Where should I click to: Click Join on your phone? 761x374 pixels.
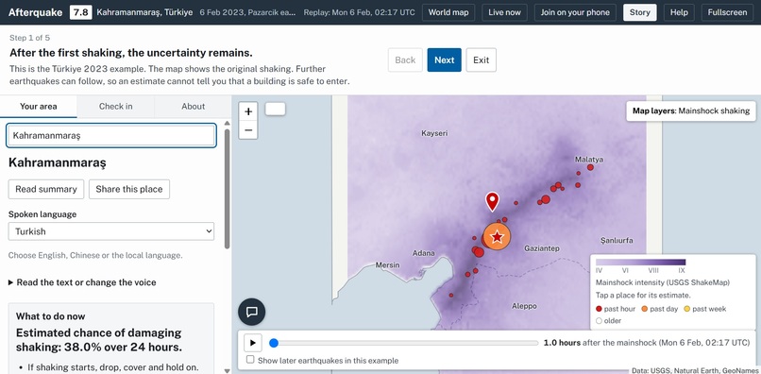(x=575, y=12)
